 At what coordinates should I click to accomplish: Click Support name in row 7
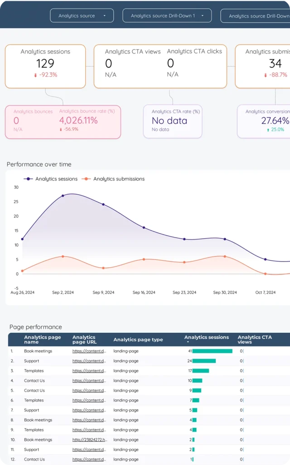31,410
